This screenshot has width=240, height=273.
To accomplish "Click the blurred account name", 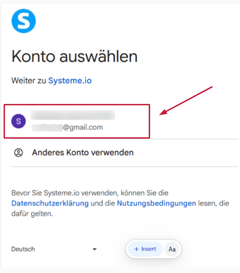I will point(73,115).
